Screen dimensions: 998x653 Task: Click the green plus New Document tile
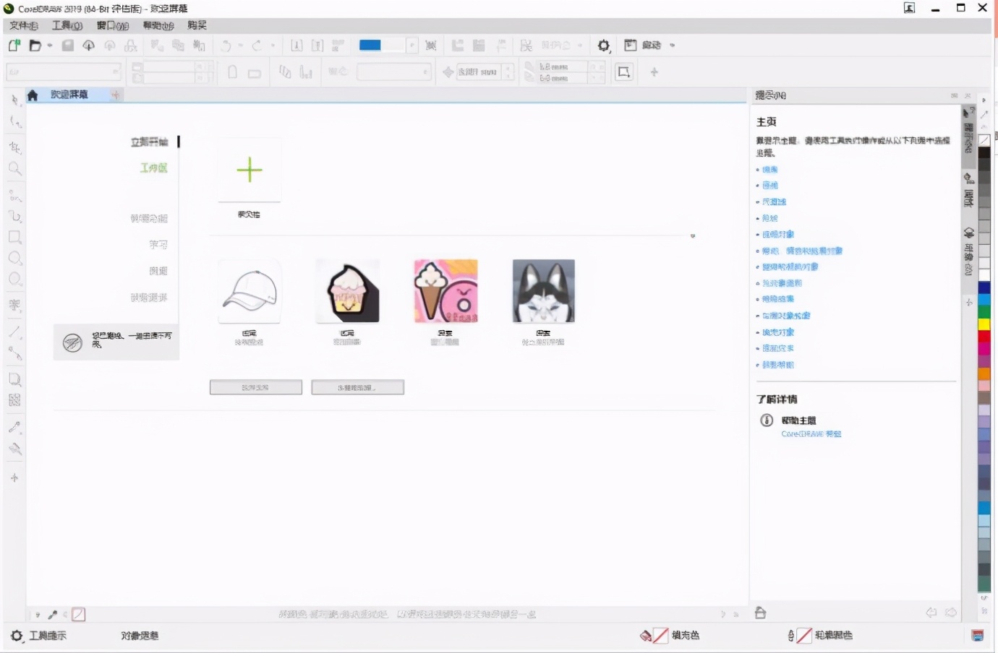point(249,170)
